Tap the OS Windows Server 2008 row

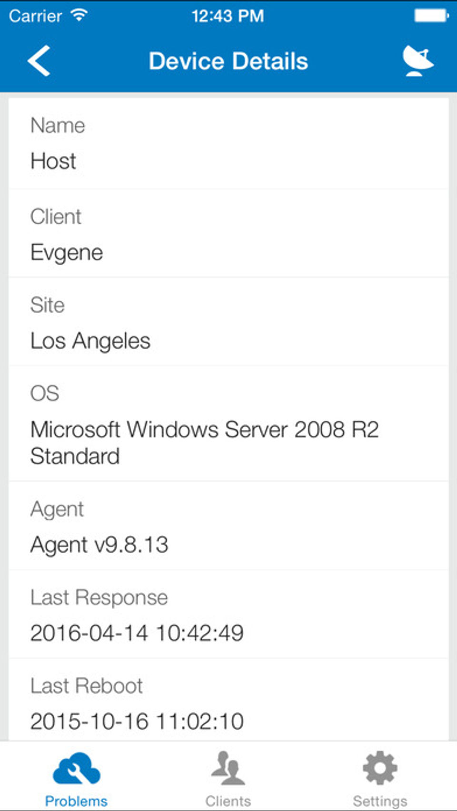point(228,425)
